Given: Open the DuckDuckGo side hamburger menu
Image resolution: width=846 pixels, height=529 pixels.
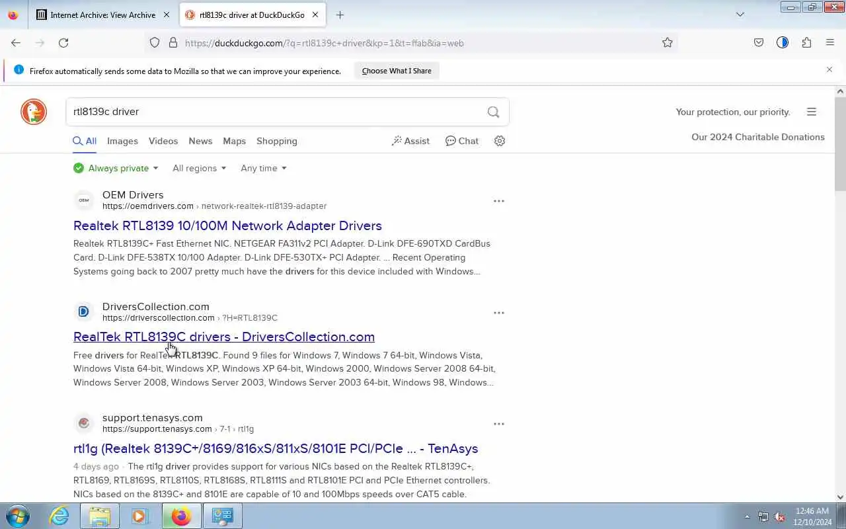Looking at the screenshot, I should click(x=812, y=112).
